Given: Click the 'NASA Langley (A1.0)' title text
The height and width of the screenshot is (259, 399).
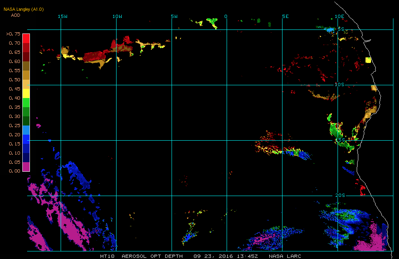Looking at the screenshot, I should click(24, 10).
